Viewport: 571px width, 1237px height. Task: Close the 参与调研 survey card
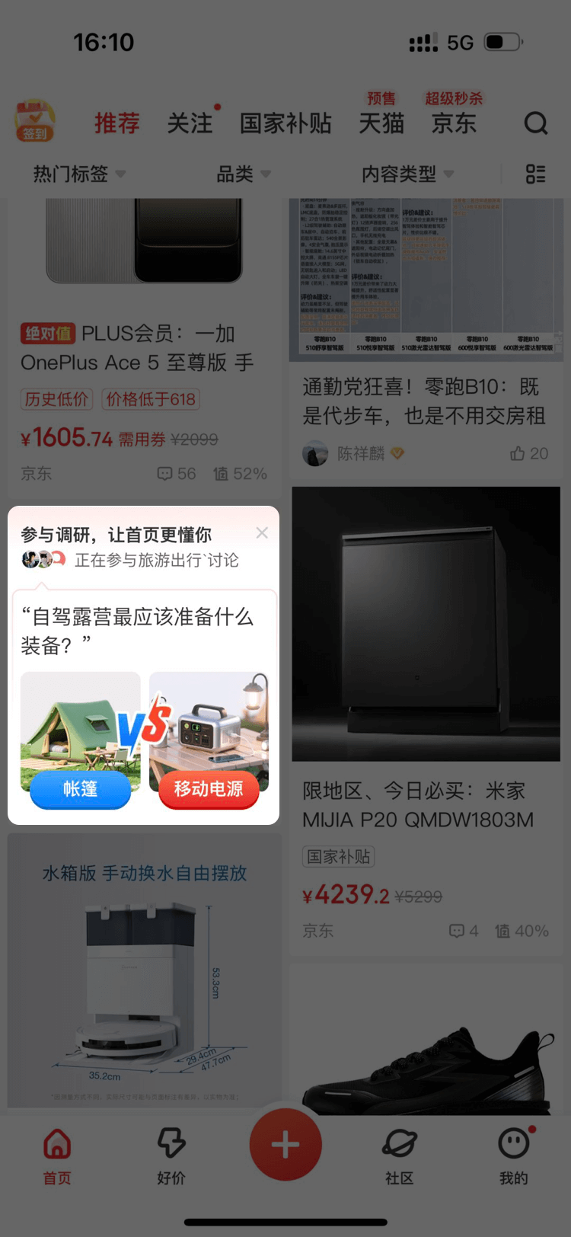click(x=262, y=533)
